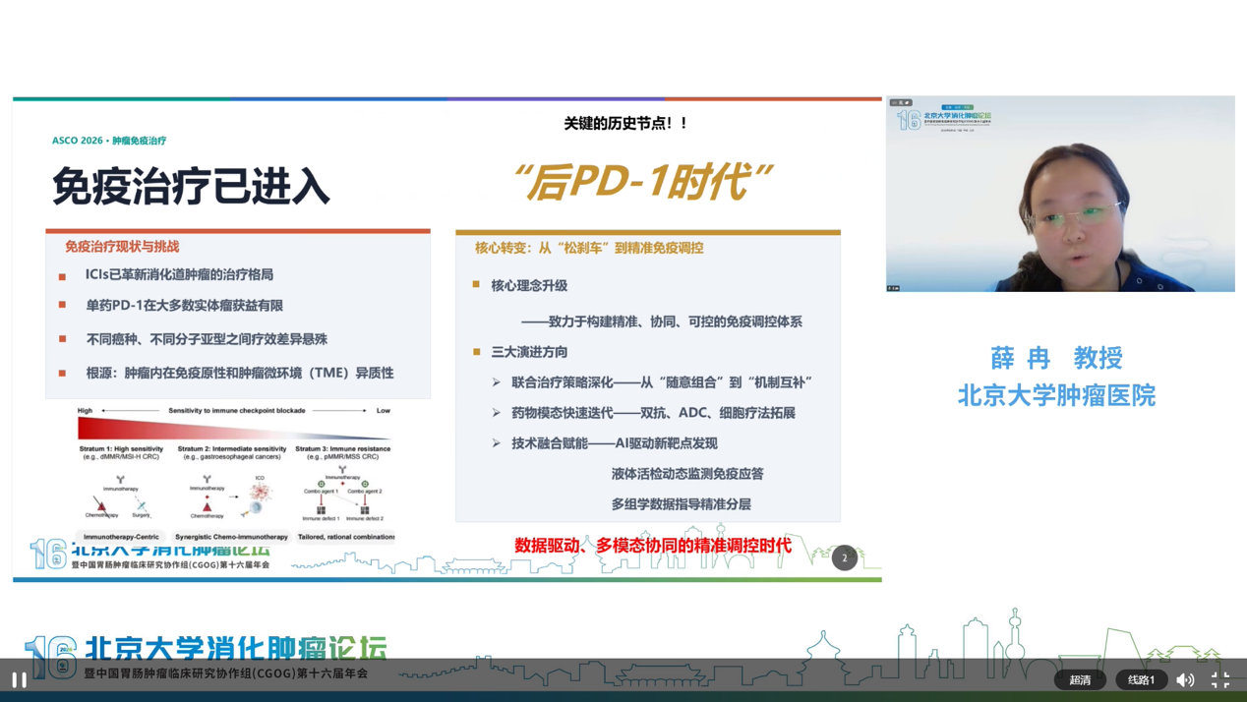Pause the video playback

(19, 679)
